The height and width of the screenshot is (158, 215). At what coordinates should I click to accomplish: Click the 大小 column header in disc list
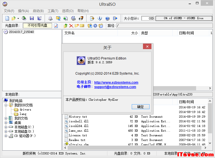129,33
